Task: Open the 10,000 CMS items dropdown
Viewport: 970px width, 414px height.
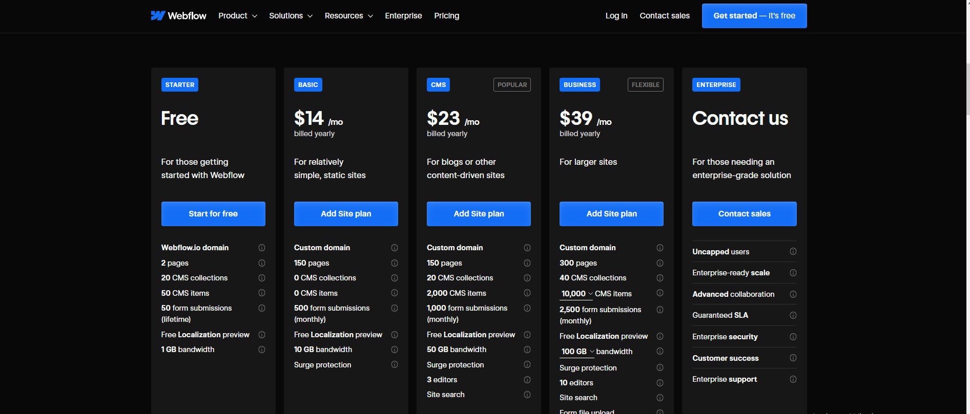Action: point(577,294)
